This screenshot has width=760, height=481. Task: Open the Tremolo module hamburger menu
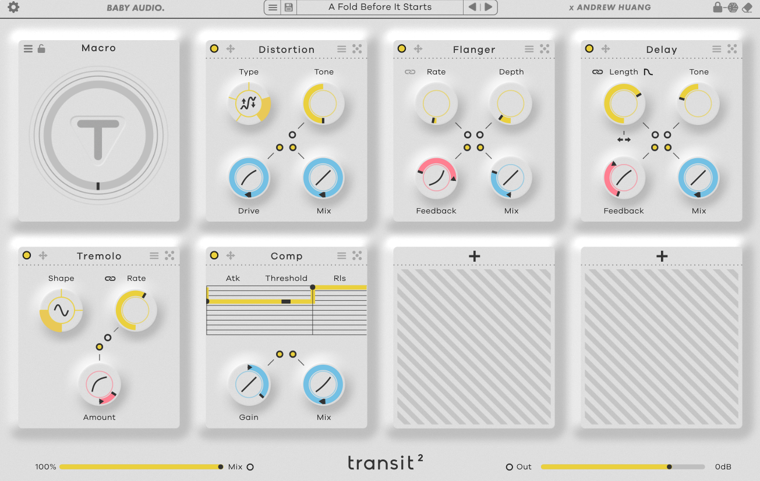click(154, 255)
